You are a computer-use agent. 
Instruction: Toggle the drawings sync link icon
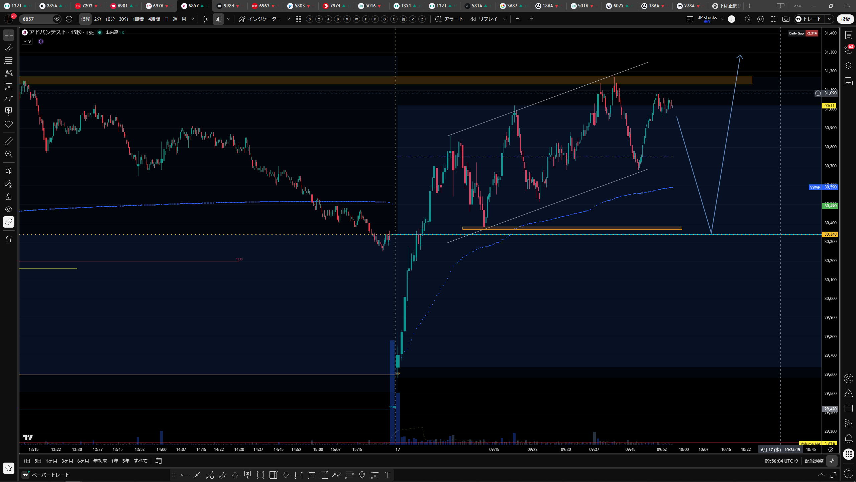tap(9, 222)
